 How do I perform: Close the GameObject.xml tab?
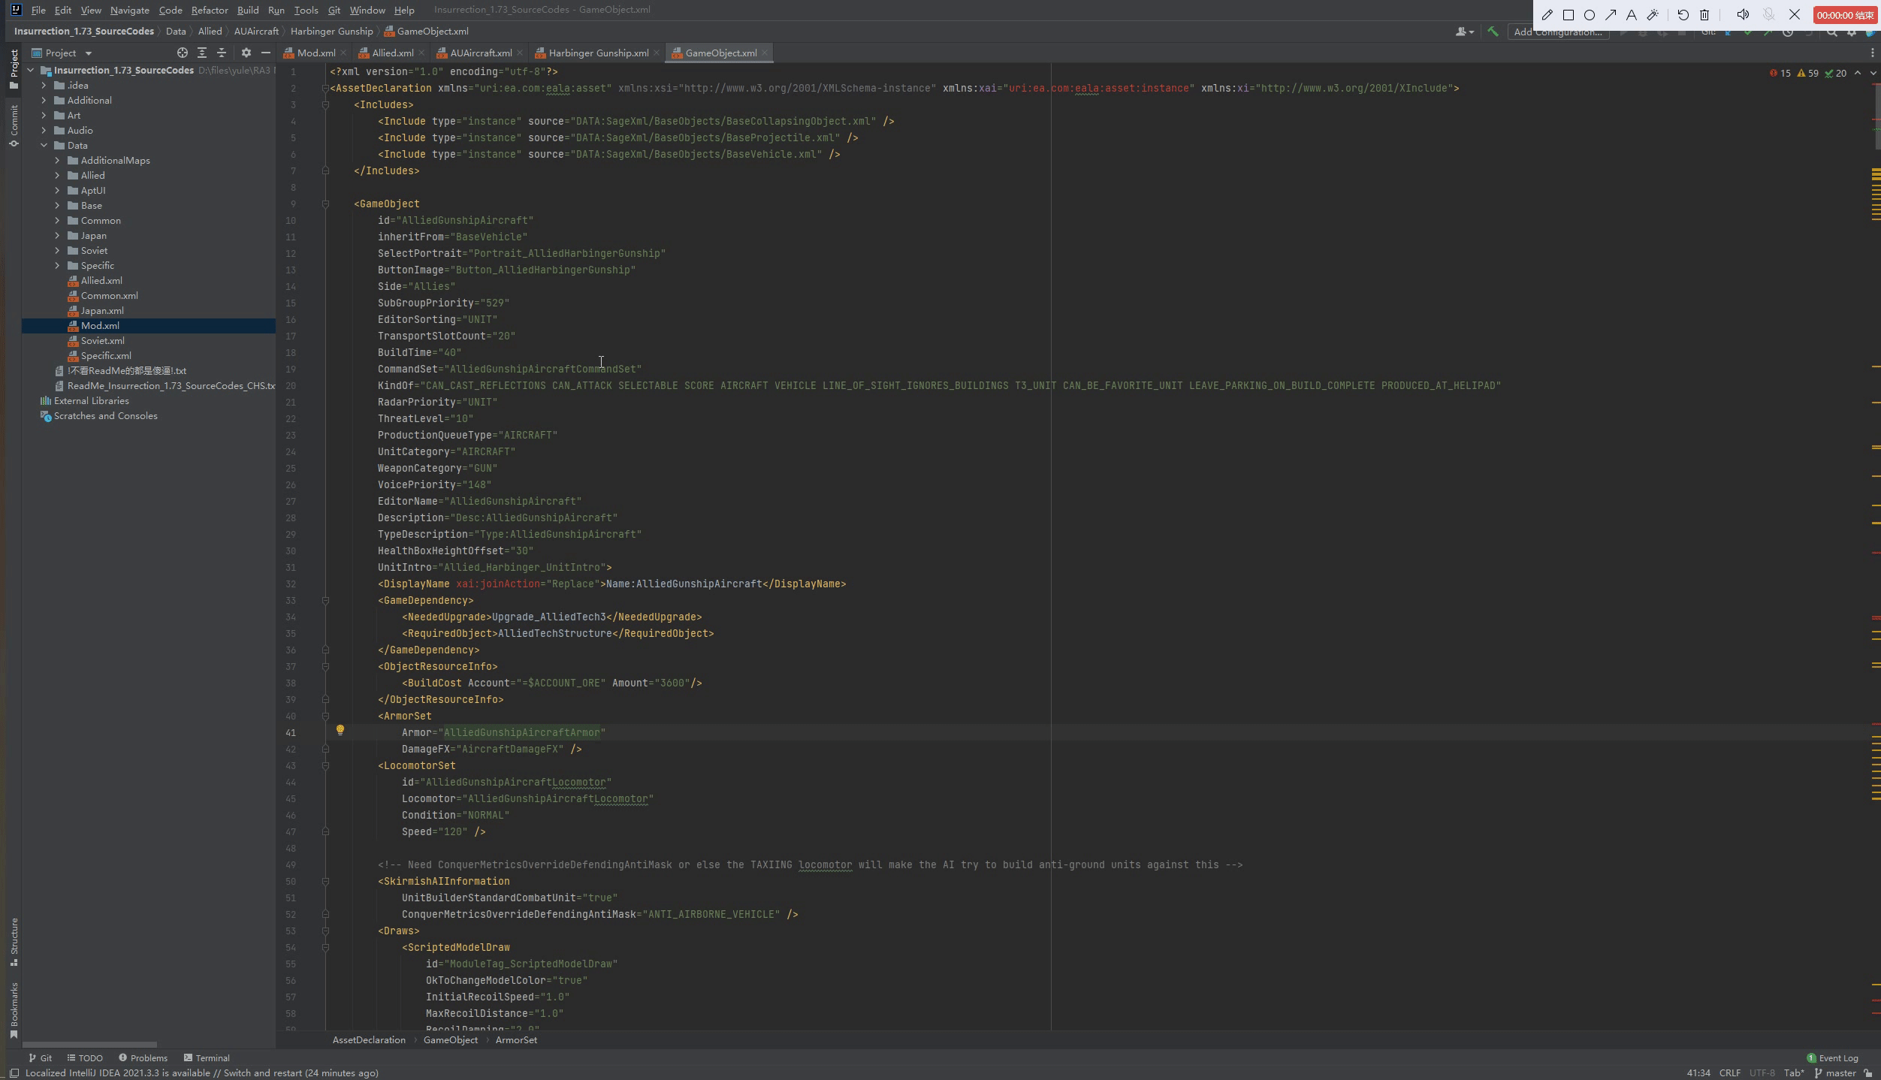(x=765, y=53)
